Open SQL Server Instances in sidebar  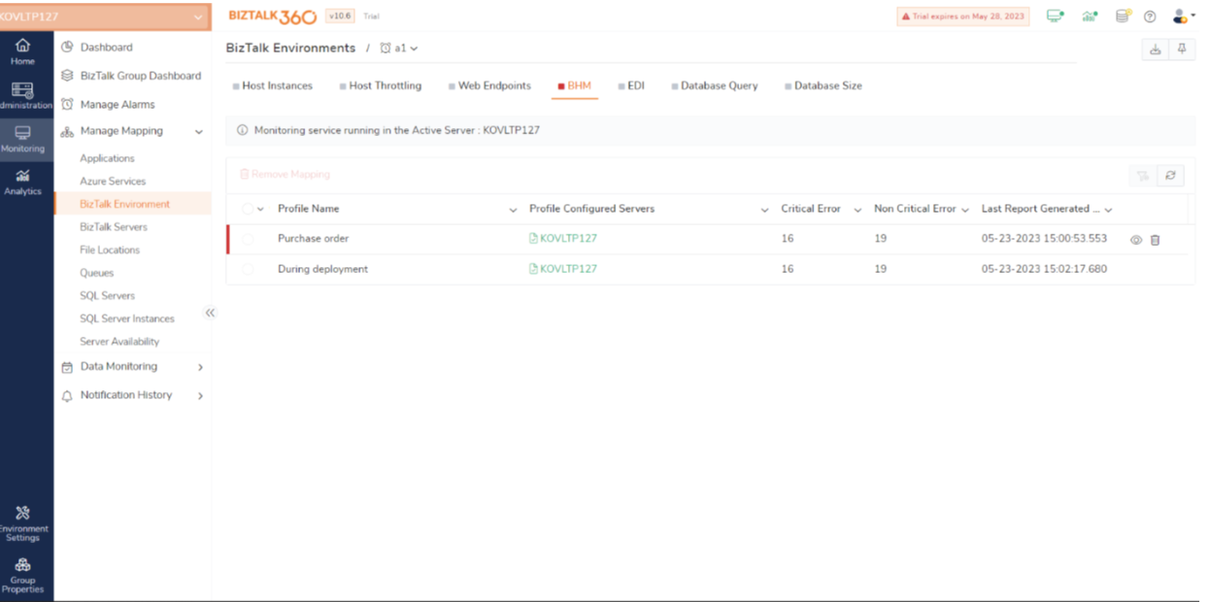(x=126, y=318)
